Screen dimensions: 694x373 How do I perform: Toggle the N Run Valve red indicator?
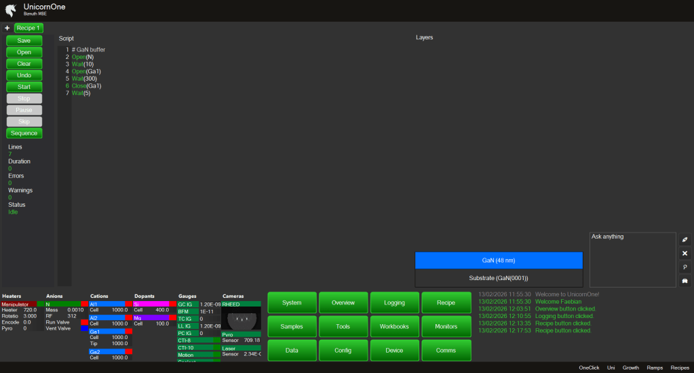[84, 321]
